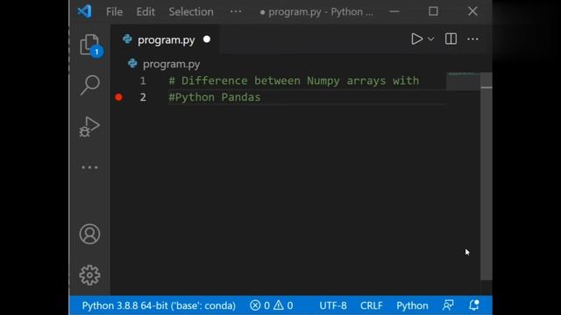561x315 pixels.
Task: Open the File menu
Action: tap(114, 11)
